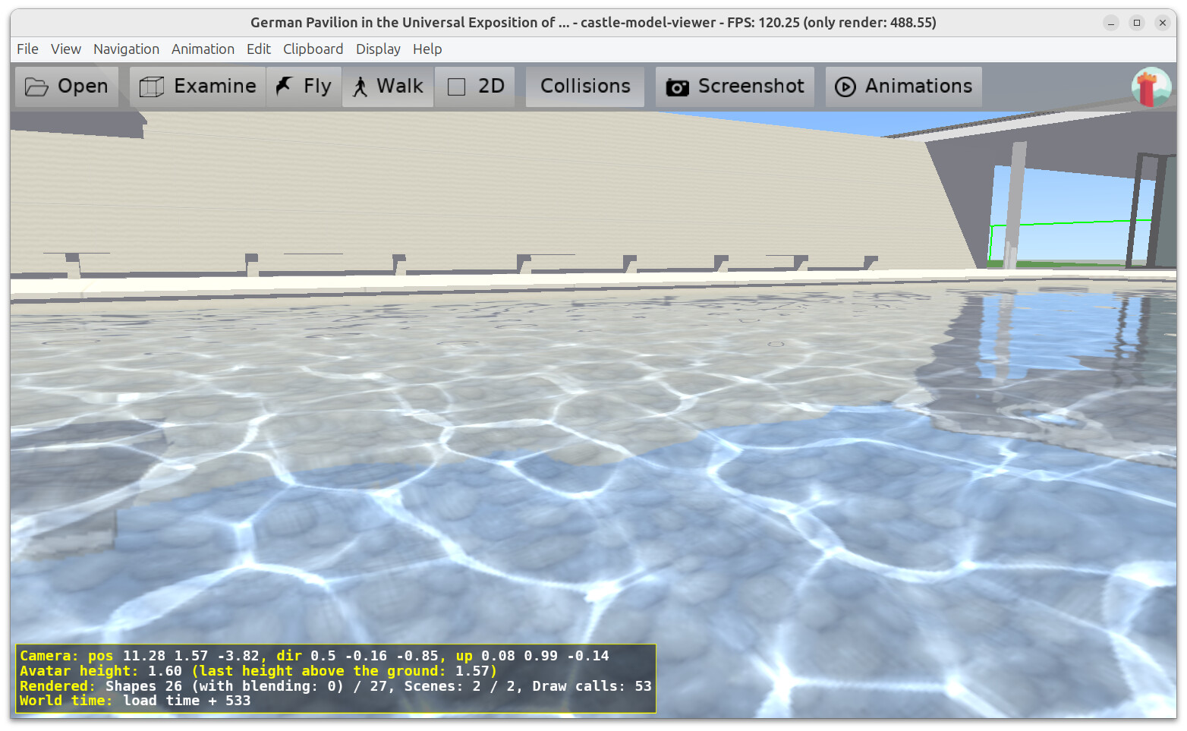The height and width of the screenshot is (731, 1187).
Task: Click the Walk person icon
Action: (361, 87)
